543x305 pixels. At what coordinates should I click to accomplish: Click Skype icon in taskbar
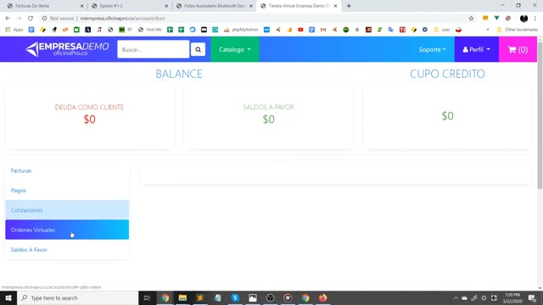coord(235,297)
